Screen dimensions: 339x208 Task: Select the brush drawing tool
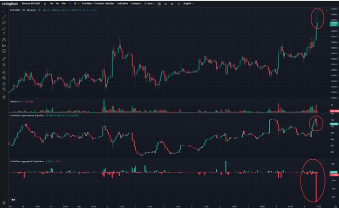pyautogui.click(x=4, y=28)
